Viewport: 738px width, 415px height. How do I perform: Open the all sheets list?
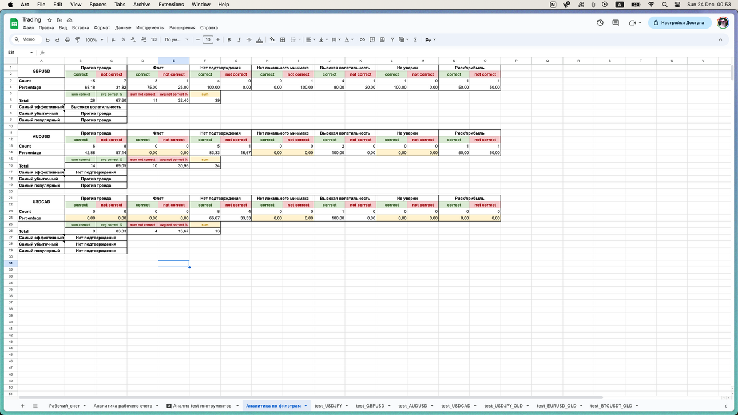tap(35, 406)
